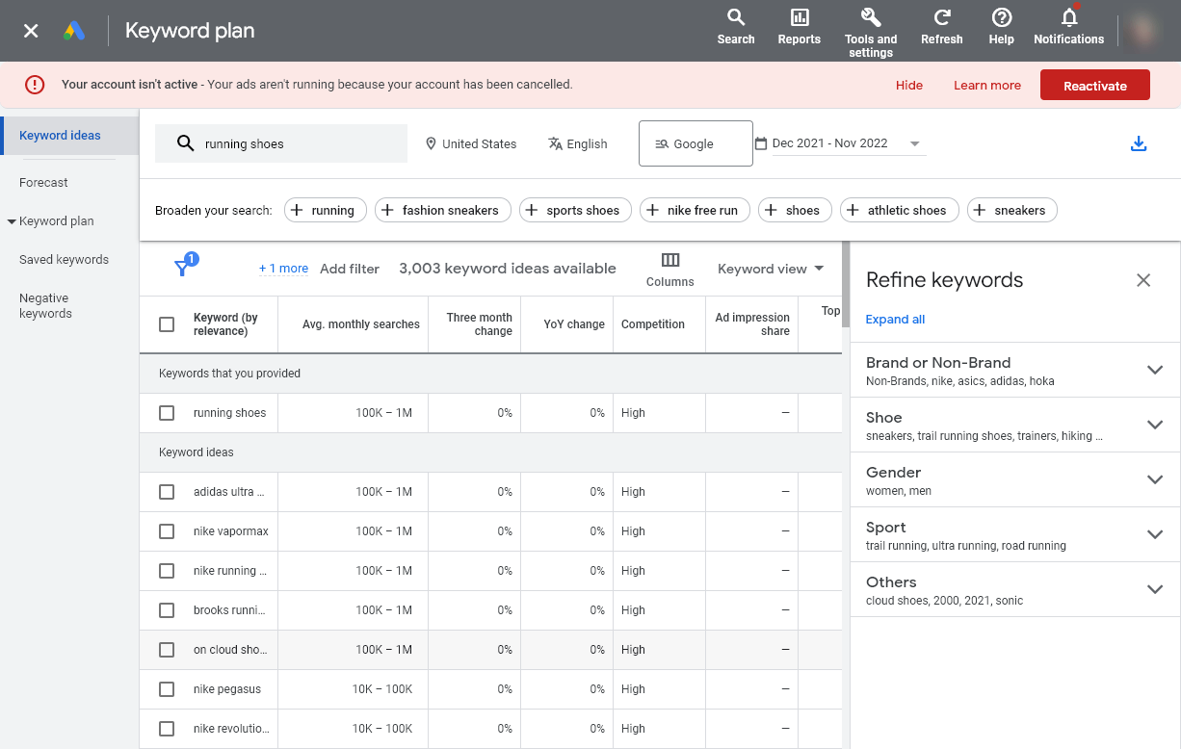Check the box for nike vapormax
Image resolution: width=1181 pixels, height=749 pixels.
[167, 531]
